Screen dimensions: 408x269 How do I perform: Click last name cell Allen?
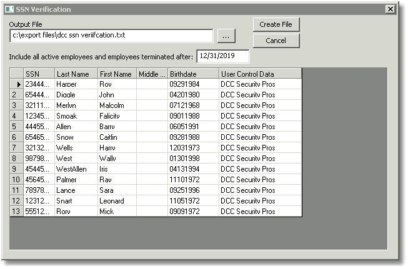click(x=76, y=127)
